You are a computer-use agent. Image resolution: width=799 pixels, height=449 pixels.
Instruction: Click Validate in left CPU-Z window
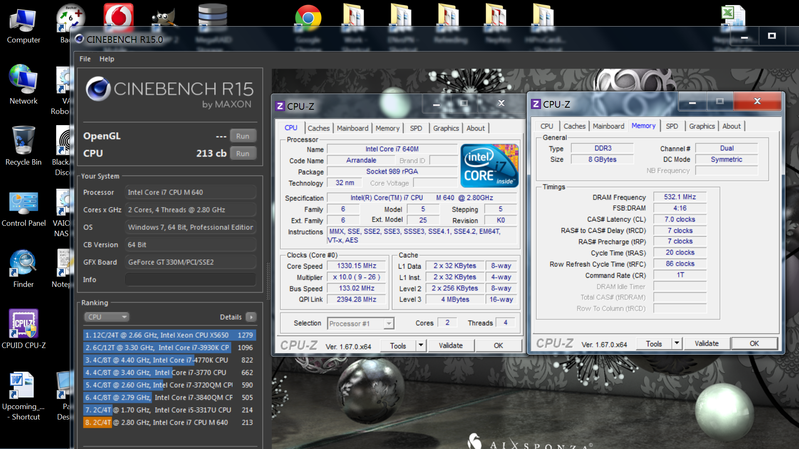tap(451, 345)
